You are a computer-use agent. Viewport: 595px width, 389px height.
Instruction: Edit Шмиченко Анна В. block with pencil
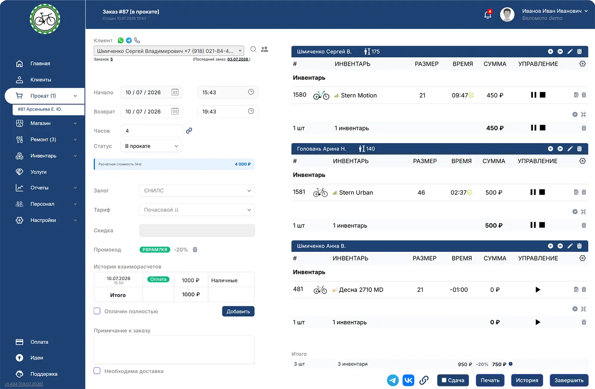pos(570,246)
